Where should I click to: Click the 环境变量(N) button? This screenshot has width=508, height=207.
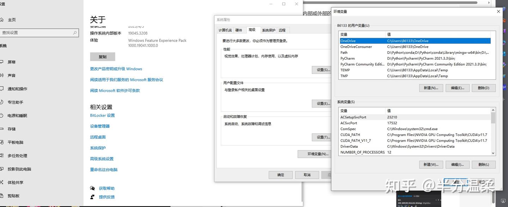click(x=314, y=154)
